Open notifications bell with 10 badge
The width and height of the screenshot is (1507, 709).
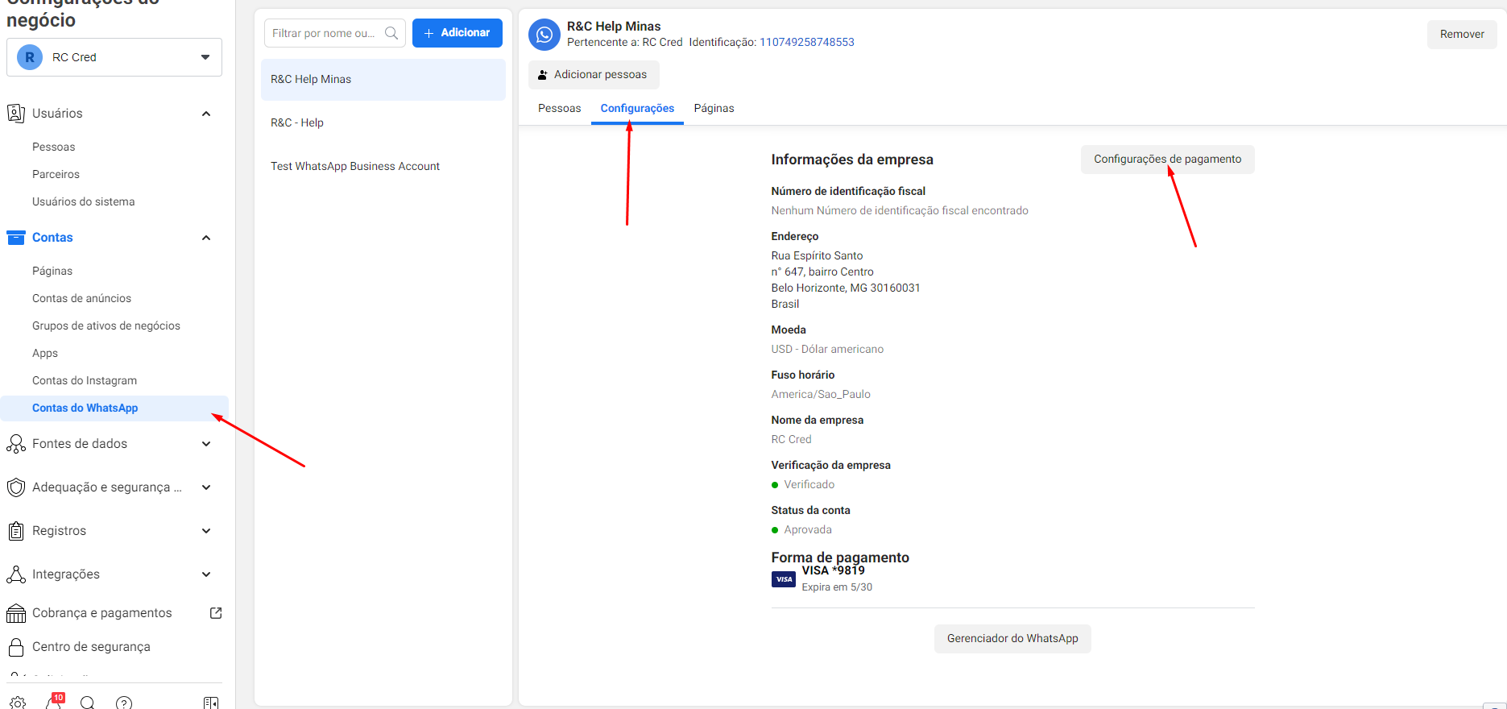point(54,703)
